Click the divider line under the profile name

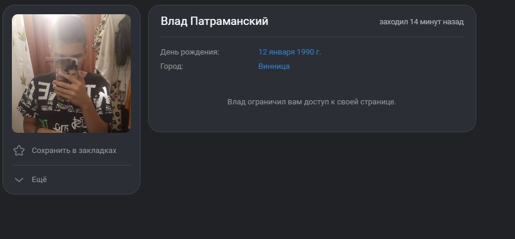pyautogui.click(x=312, y=37)
